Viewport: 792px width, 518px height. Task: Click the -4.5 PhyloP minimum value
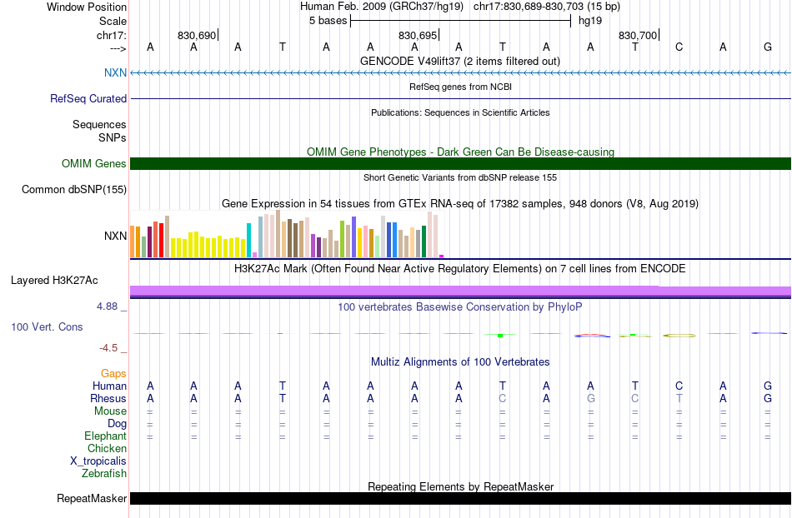pos(108,347)
